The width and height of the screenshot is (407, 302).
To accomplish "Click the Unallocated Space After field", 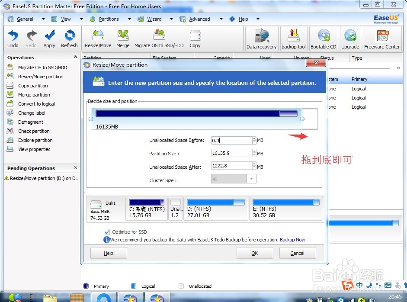I will pyautogui.click(x=231, y=166).
